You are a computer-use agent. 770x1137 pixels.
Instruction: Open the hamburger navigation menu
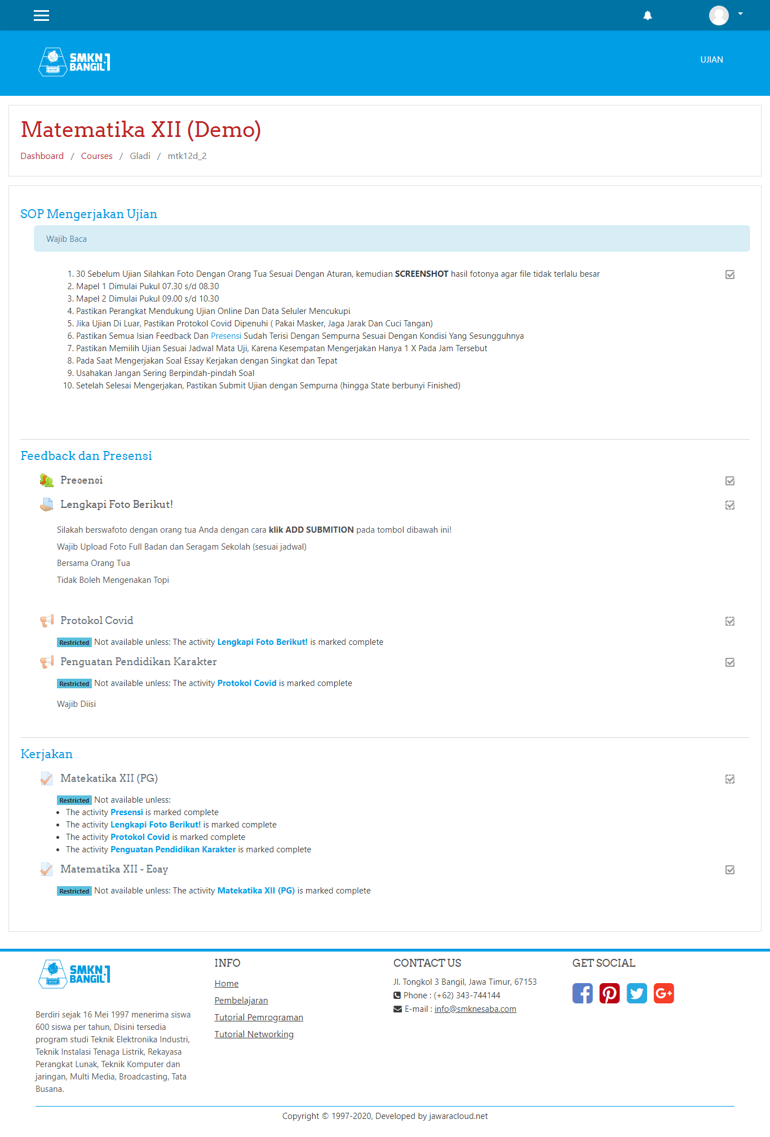41,15
